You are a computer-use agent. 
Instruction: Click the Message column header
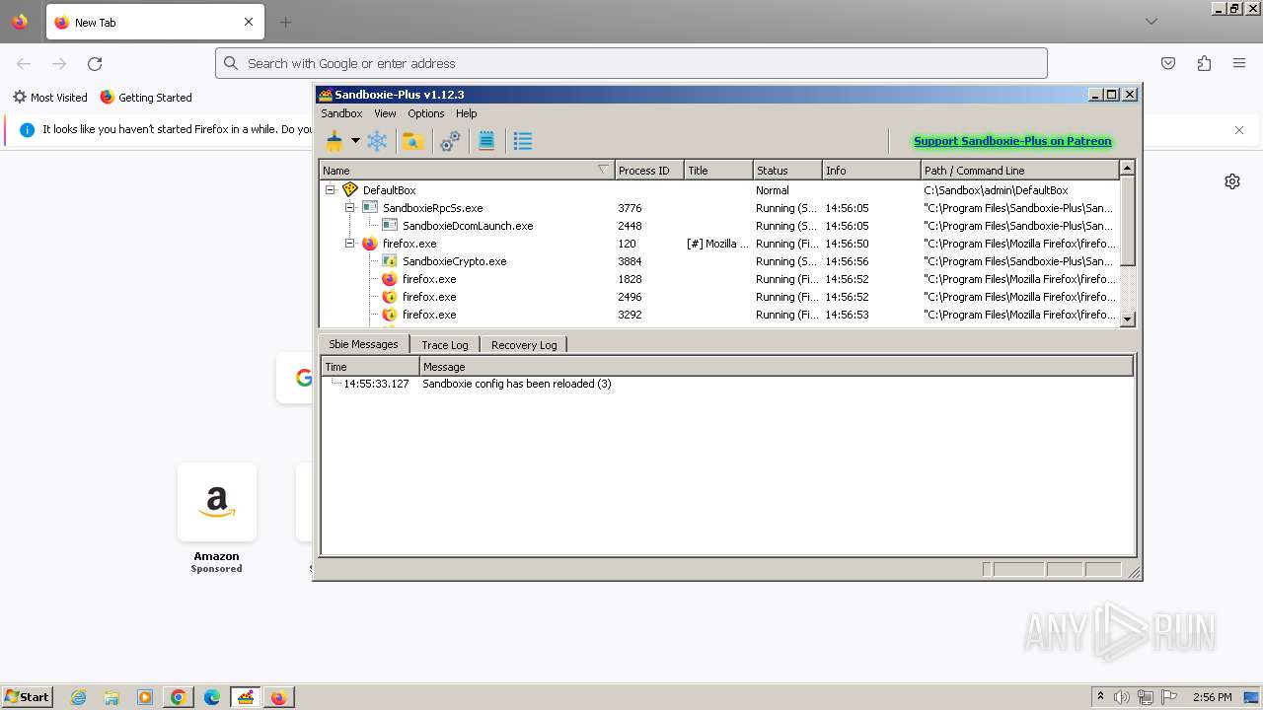[x=777, y=367]
